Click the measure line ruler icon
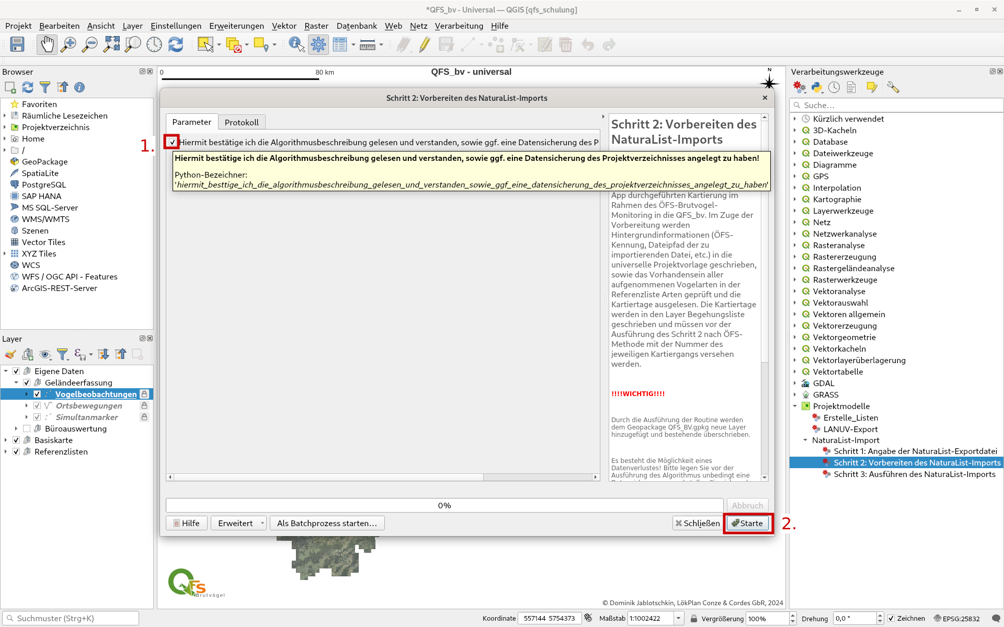Viewport: 1004px width, 627px height. pos(368,45)
